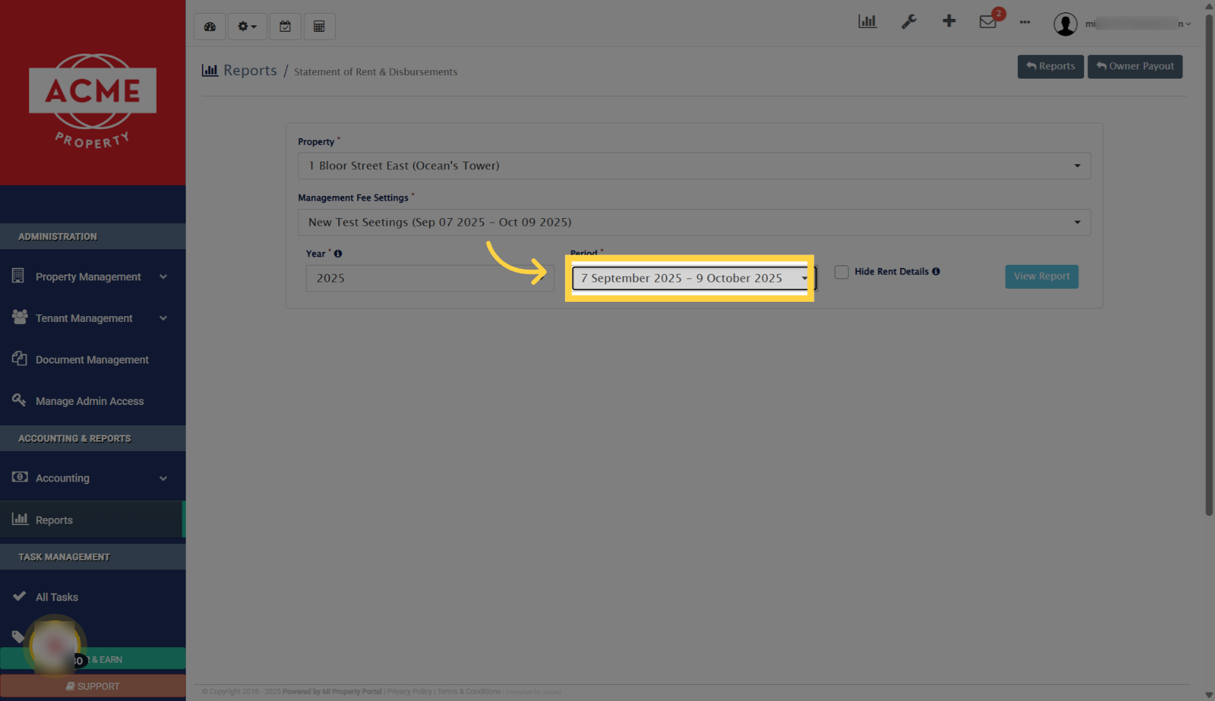
Task: Click the Owner Payout button
Action: coord(1134,66)
